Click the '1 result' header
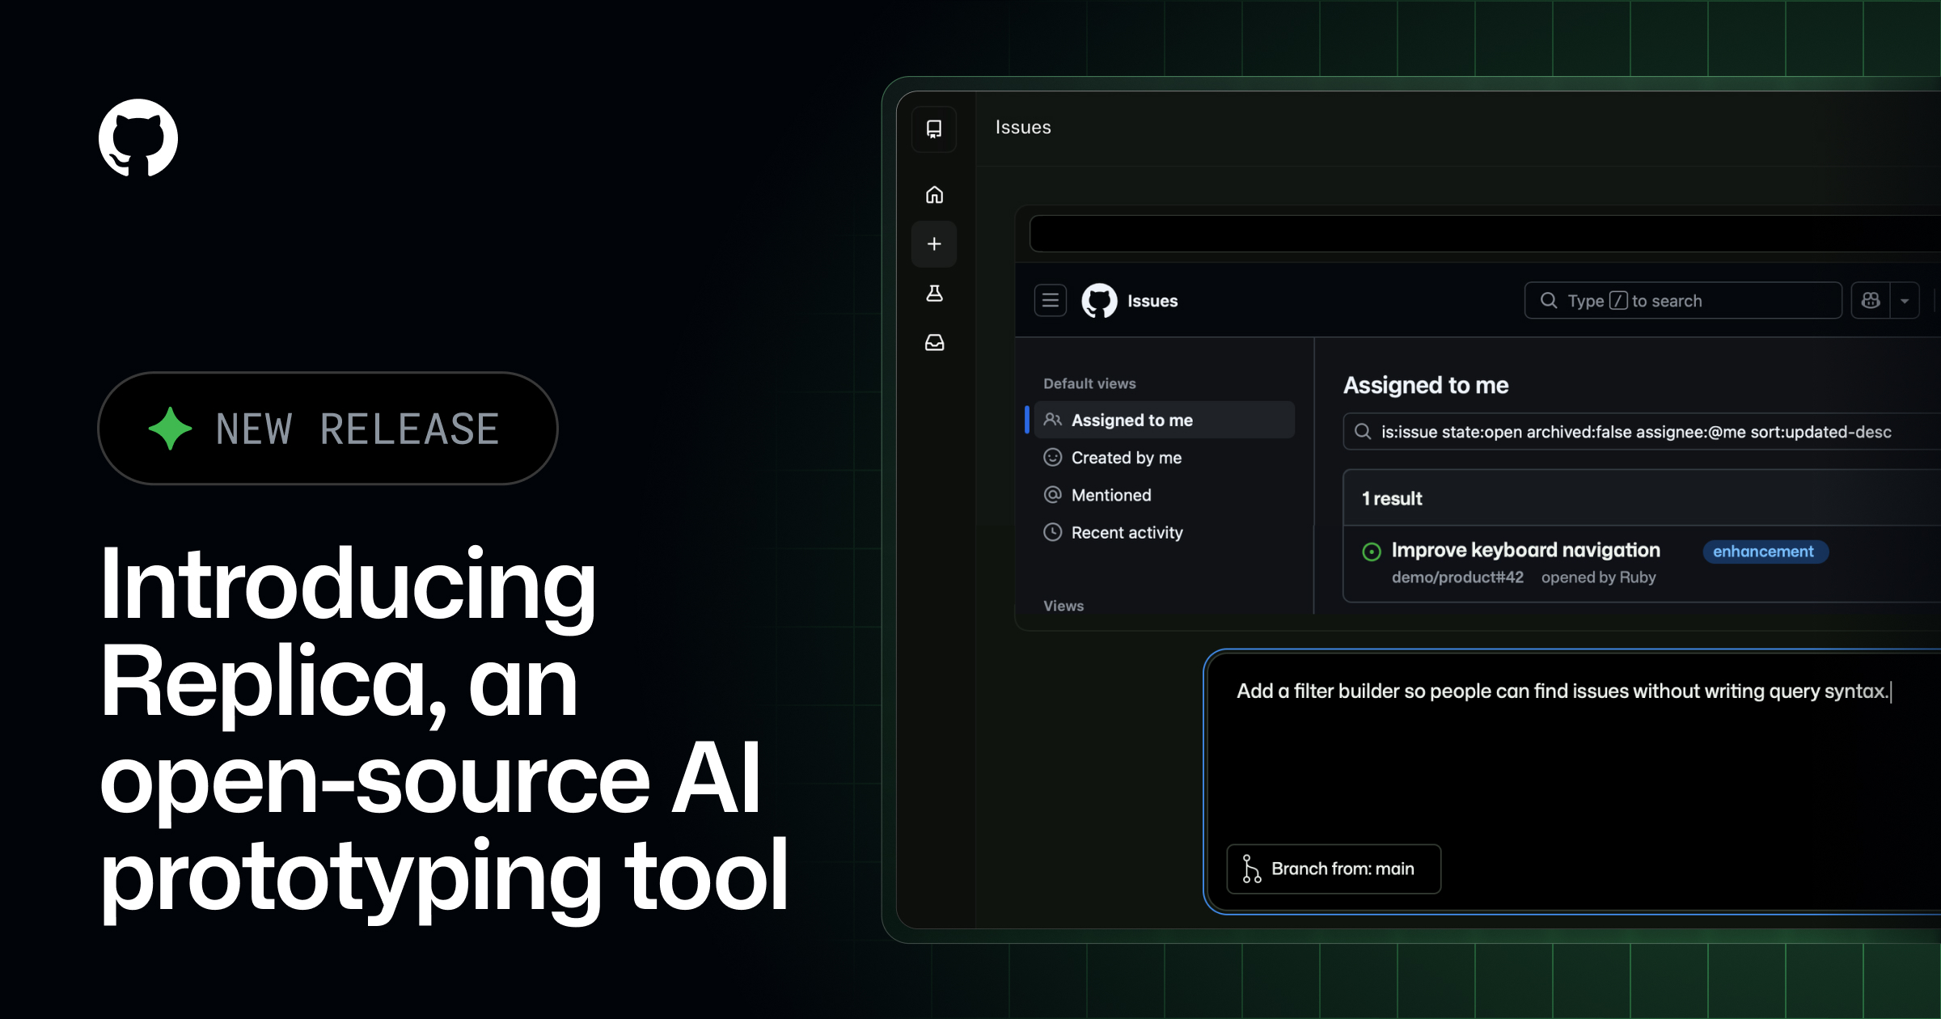Image resolution: width=1941 pixels, height=1019 pixels. (x=1392, y=499)
